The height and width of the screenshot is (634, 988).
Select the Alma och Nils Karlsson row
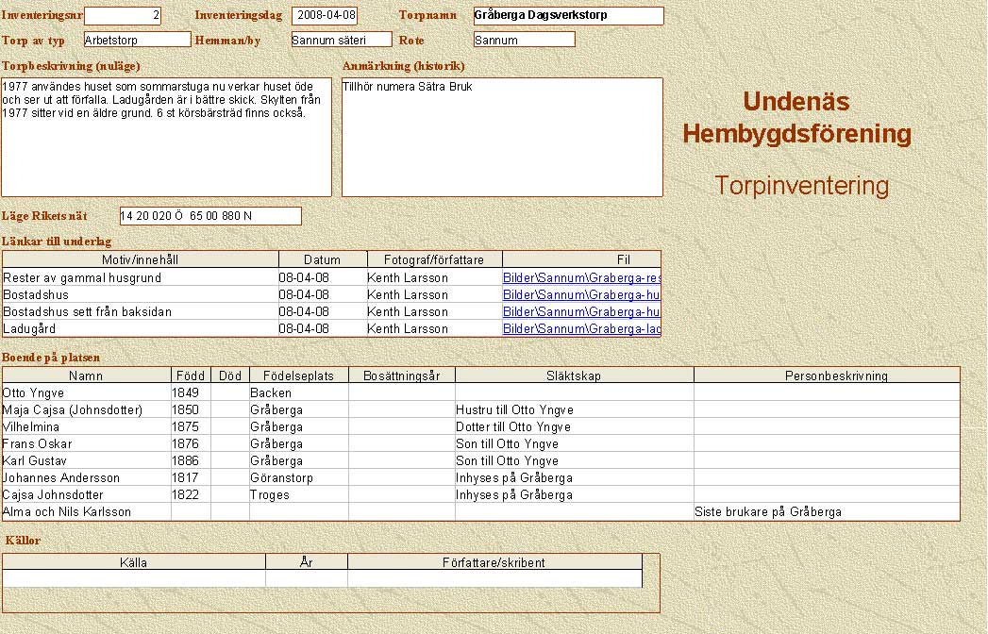pyautogui.click(x=86, y=511)
